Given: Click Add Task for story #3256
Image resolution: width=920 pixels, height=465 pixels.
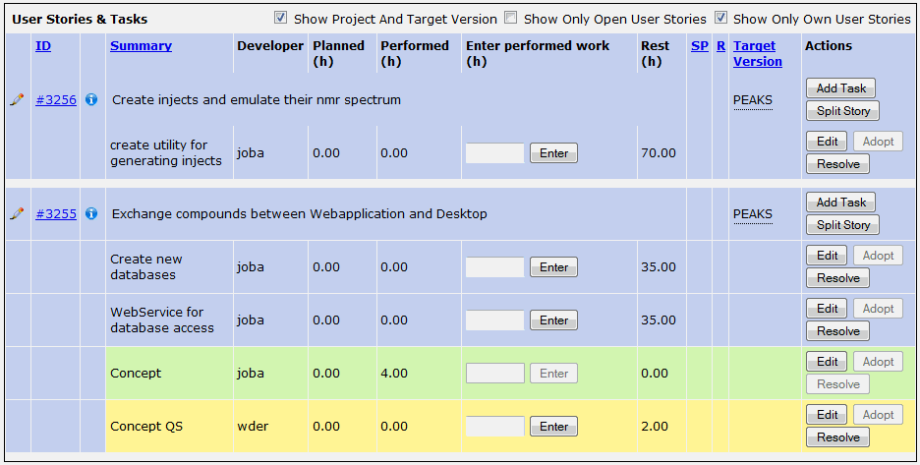Looking at the screenshot, I should [840, 88].
